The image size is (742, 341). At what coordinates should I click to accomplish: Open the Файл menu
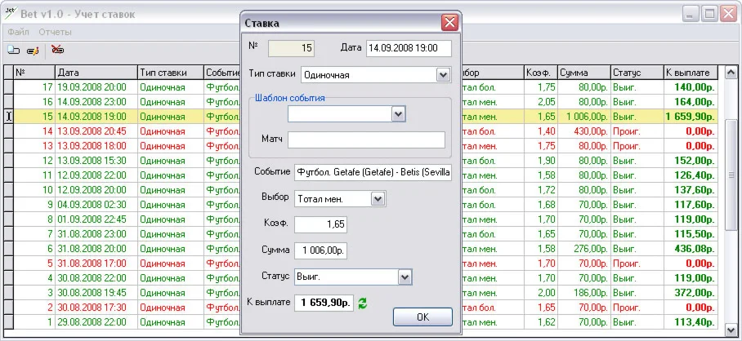click(x=18, y=32)
